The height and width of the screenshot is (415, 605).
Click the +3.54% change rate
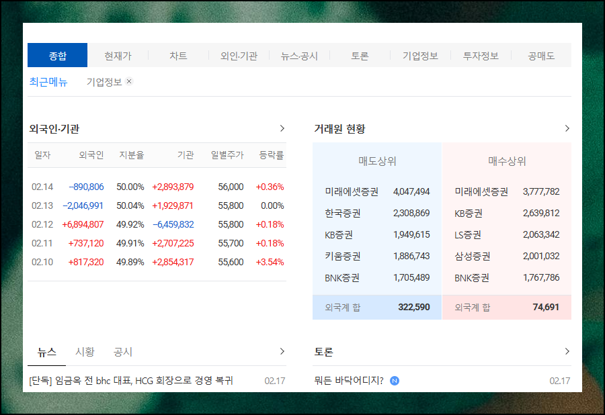click(270, 263)
